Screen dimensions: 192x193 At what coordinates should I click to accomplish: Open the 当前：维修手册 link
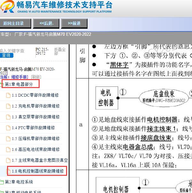coord(14,77)
